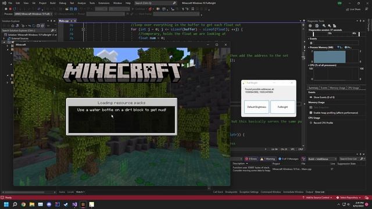This screenshot has width=372, height=209.
Task: Click Minecraft icon on the taskbar
Action: point(83,204)
